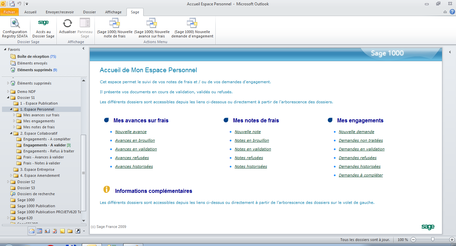
Task: Collapse the Favoris group
Action: point(5,49)
